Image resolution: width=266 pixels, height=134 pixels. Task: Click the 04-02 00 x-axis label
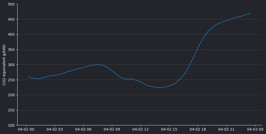pos(26,129)
